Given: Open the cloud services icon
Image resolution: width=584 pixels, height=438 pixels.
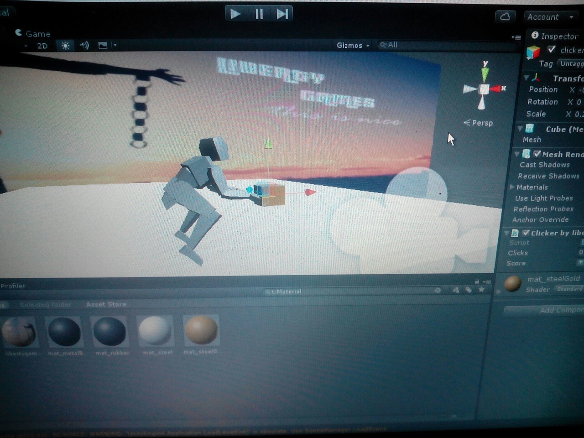Looking at the screenshot, I should click(x=505, y=17).
